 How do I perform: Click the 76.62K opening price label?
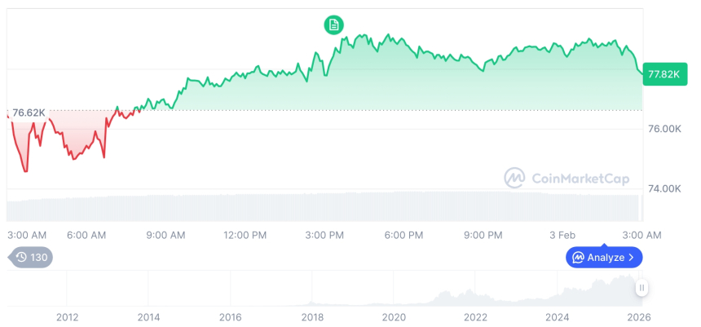29,113
